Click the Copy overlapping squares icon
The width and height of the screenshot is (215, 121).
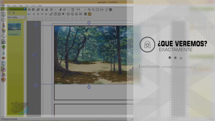coord(64,10)
